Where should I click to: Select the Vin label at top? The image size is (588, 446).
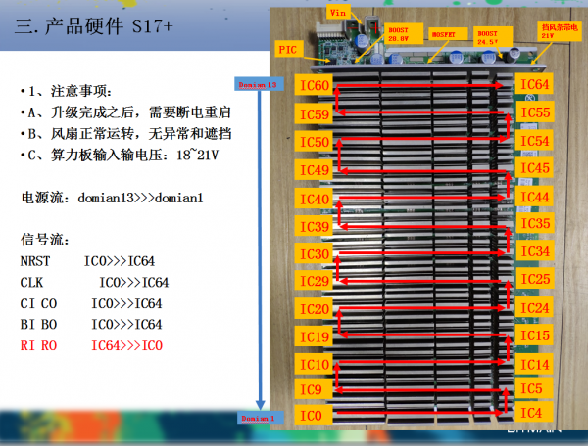(x=339, y=12)
